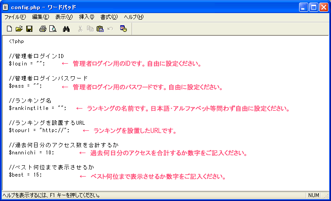Open the ヘルプ(H) menu
The height and width of the screenshot is (201, 331).
point(134,17)
